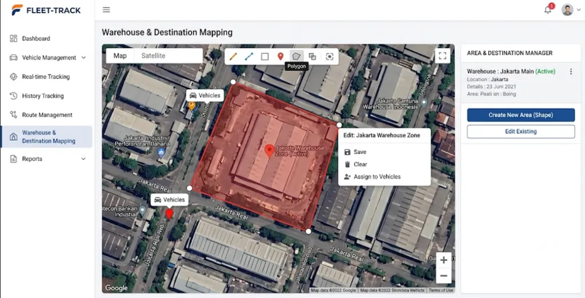Select the Polygon tool

pyautogui.click(x=296, y=57)
